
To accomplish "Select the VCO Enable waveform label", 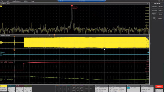I will coord(8,62).
